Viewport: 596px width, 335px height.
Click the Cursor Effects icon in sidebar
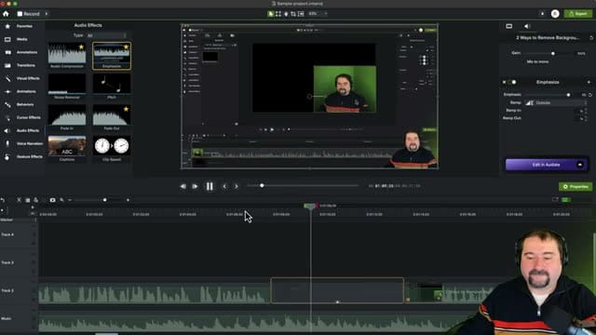click(x=7, y=117)
